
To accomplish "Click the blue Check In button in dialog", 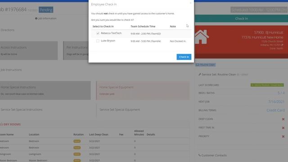I will (184, 57).
